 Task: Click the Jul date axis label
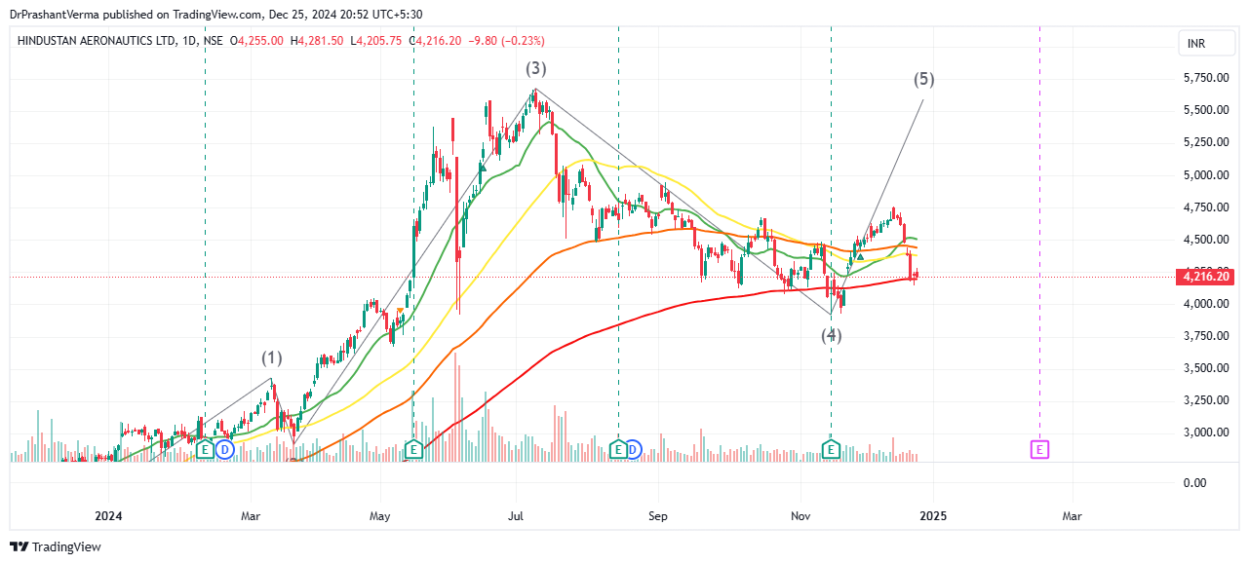point(517,514)
